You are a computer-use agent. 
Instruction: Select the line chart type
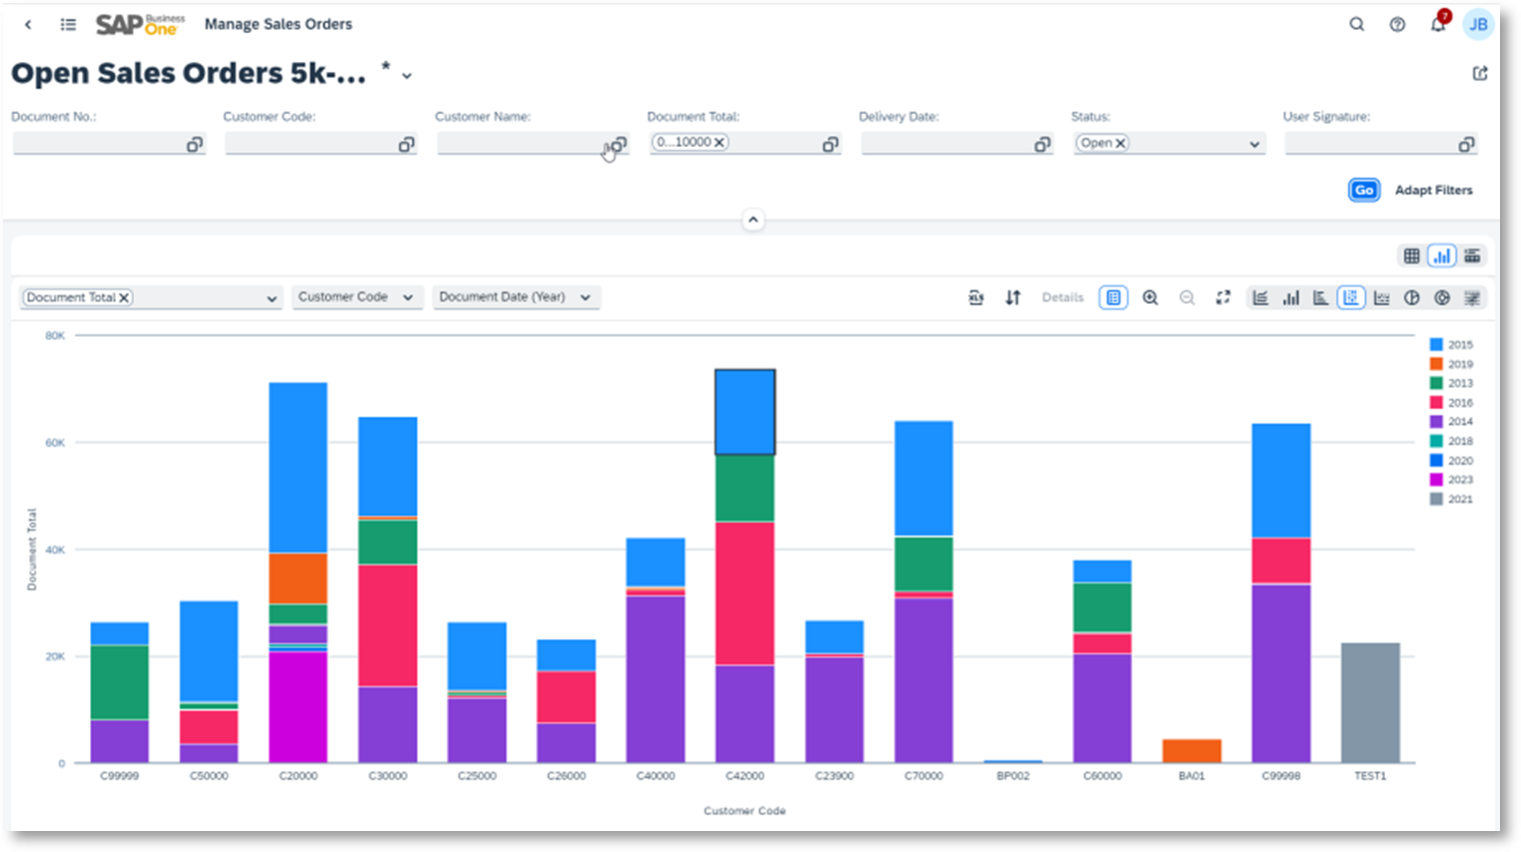coord(1260,297)
